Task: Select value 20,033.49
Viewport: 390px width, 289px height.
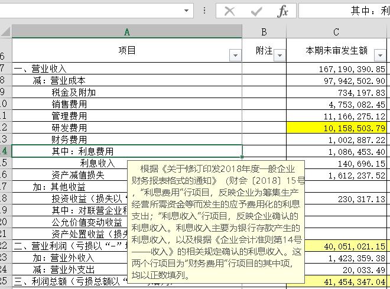Action: pyautogui.click(x=346, y=269)
